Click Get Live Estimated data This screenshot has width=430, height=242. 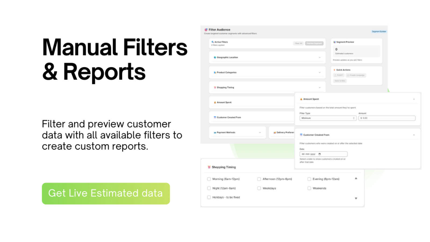(x=106, y=193)
